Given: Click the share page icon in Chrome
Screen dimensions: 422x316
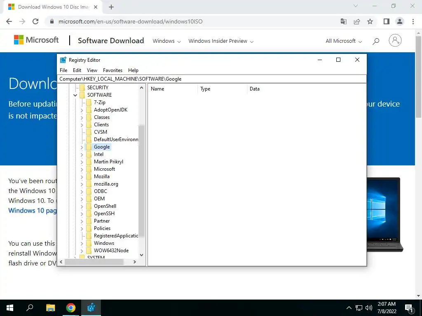Looking at the screenshot, I should click(357, 21).
